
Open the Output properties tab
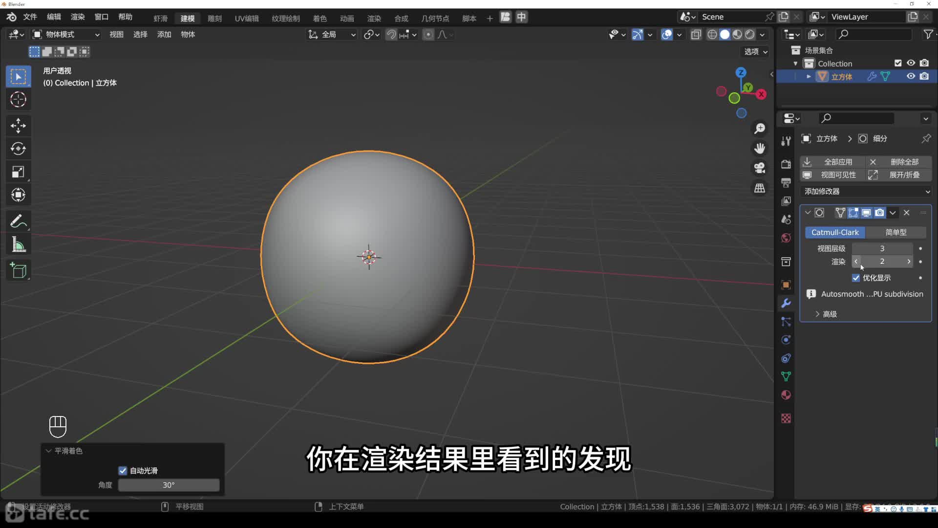tap(786, 183)
